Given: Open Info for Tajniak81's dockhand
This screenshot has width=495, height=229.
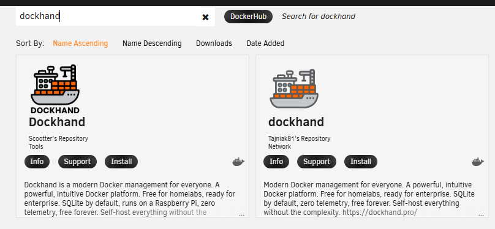Looking at the screenshot, I should point(276,162).
